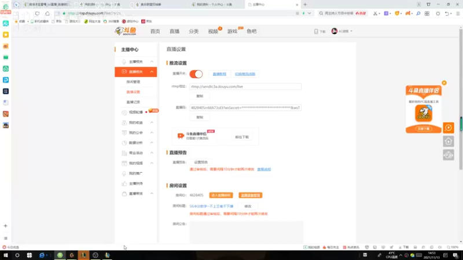Click the shopping bag icon beside 直播带货
463x260 pixels.
click(124, 194)
